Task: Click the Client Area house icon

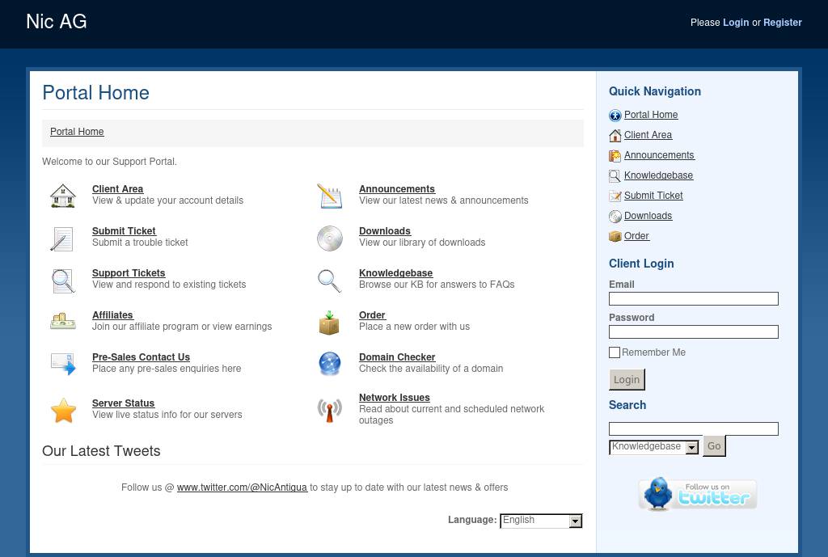Action: pos(62,196)
